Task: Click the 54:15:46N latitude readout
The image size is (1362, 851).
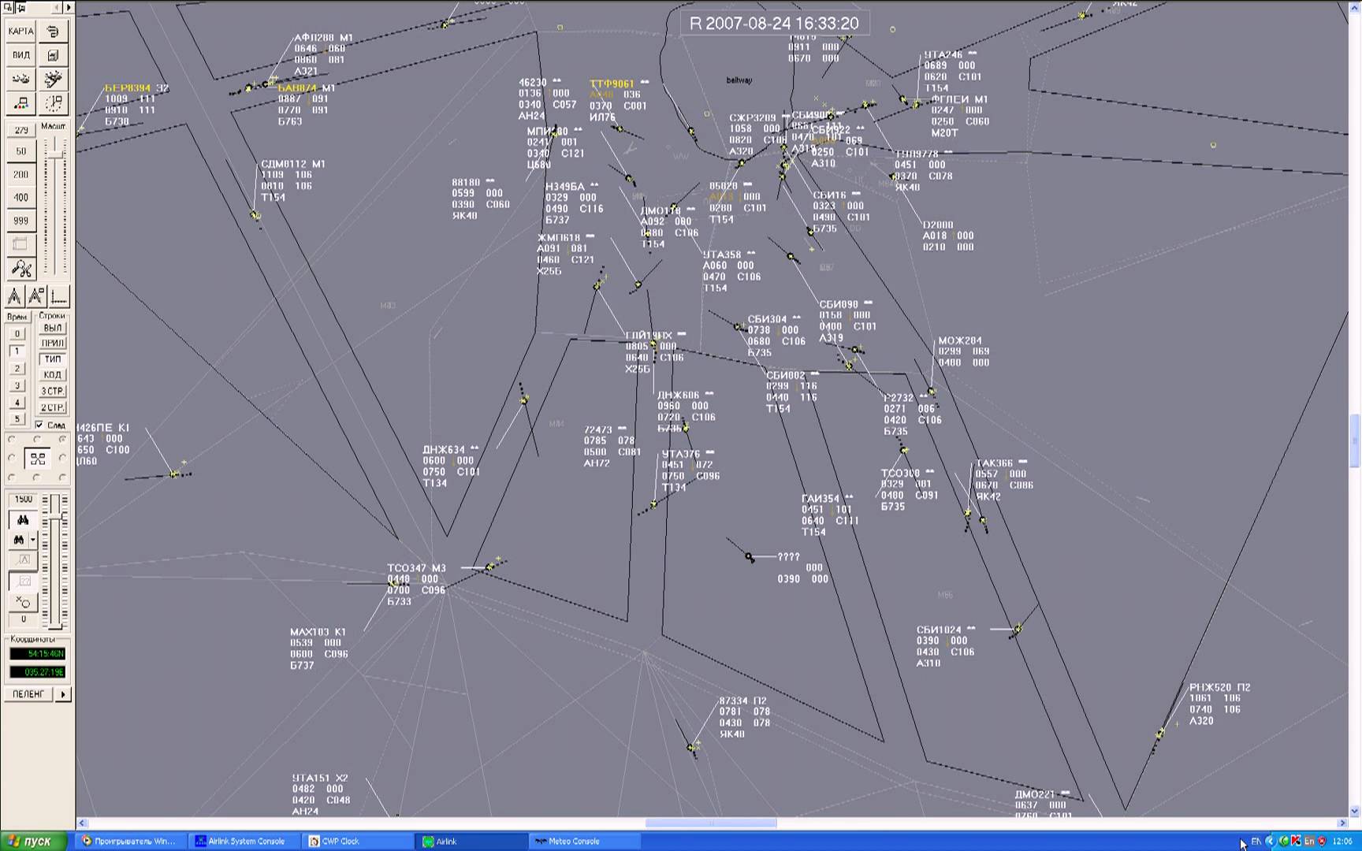Action: coord(38,654)
